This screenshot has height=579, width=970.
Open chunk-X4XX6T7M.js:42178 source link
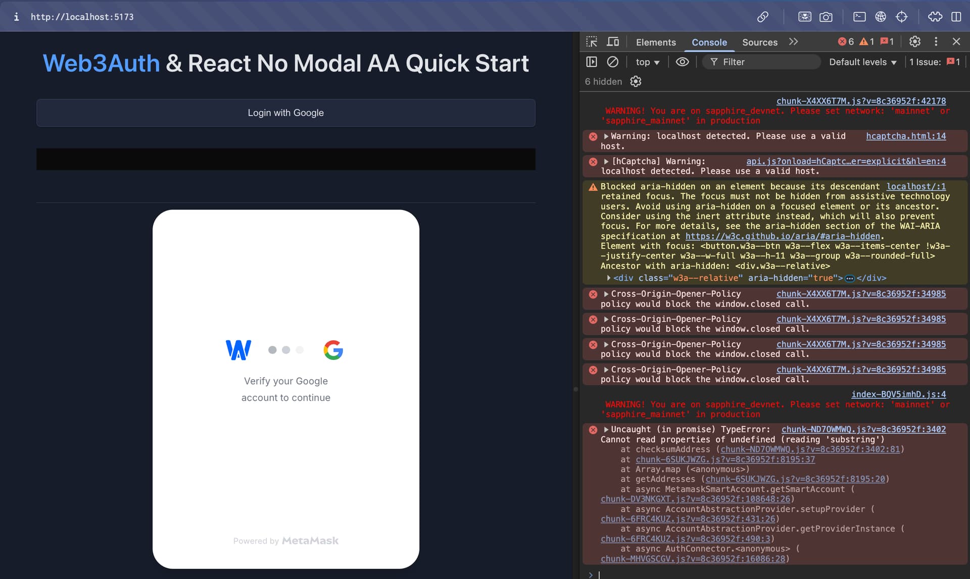(x=861, y=101)
